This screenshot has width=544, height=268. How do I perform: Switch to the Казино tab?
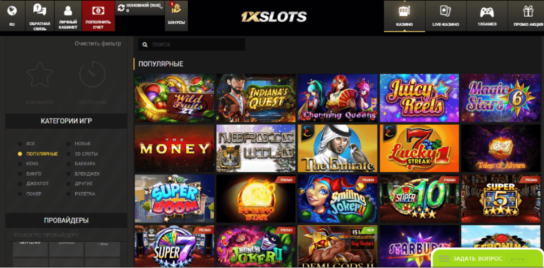pyautogui.click(x=404, y=16)
